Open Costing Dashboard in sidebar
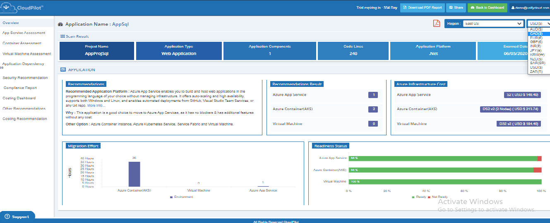The width and height of the screenshot is (550, 223). (19, 98)
